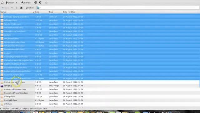Select the Reflector.class highlighted row
Viewport: 200px width, 113px height.
[100, 20]
